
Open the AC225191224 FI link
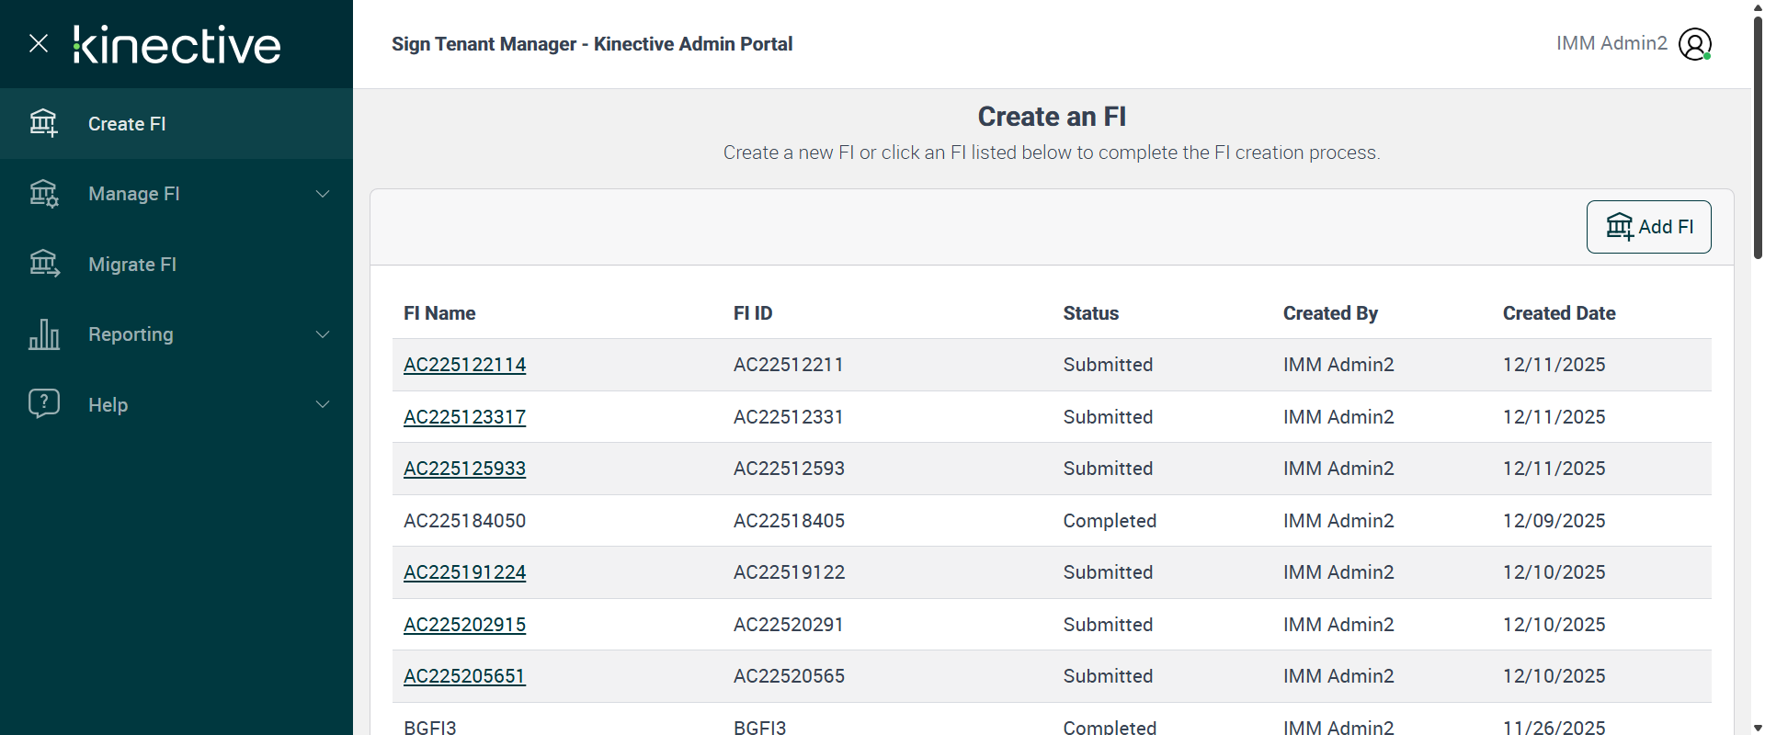coord(464,572)
